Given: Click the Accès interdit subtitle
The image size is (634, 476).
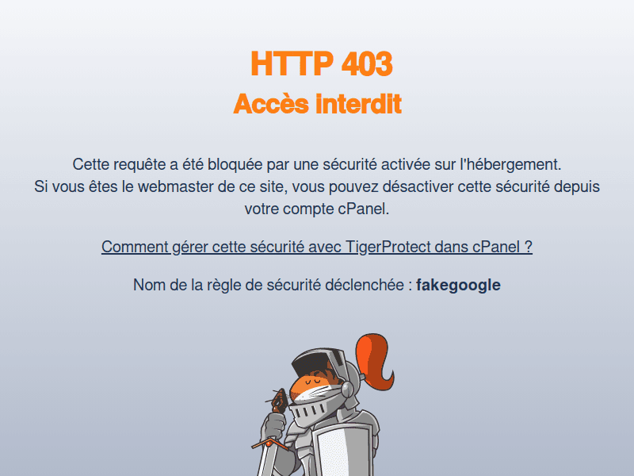Looking at the screenshot, I should tap(318, 104).
